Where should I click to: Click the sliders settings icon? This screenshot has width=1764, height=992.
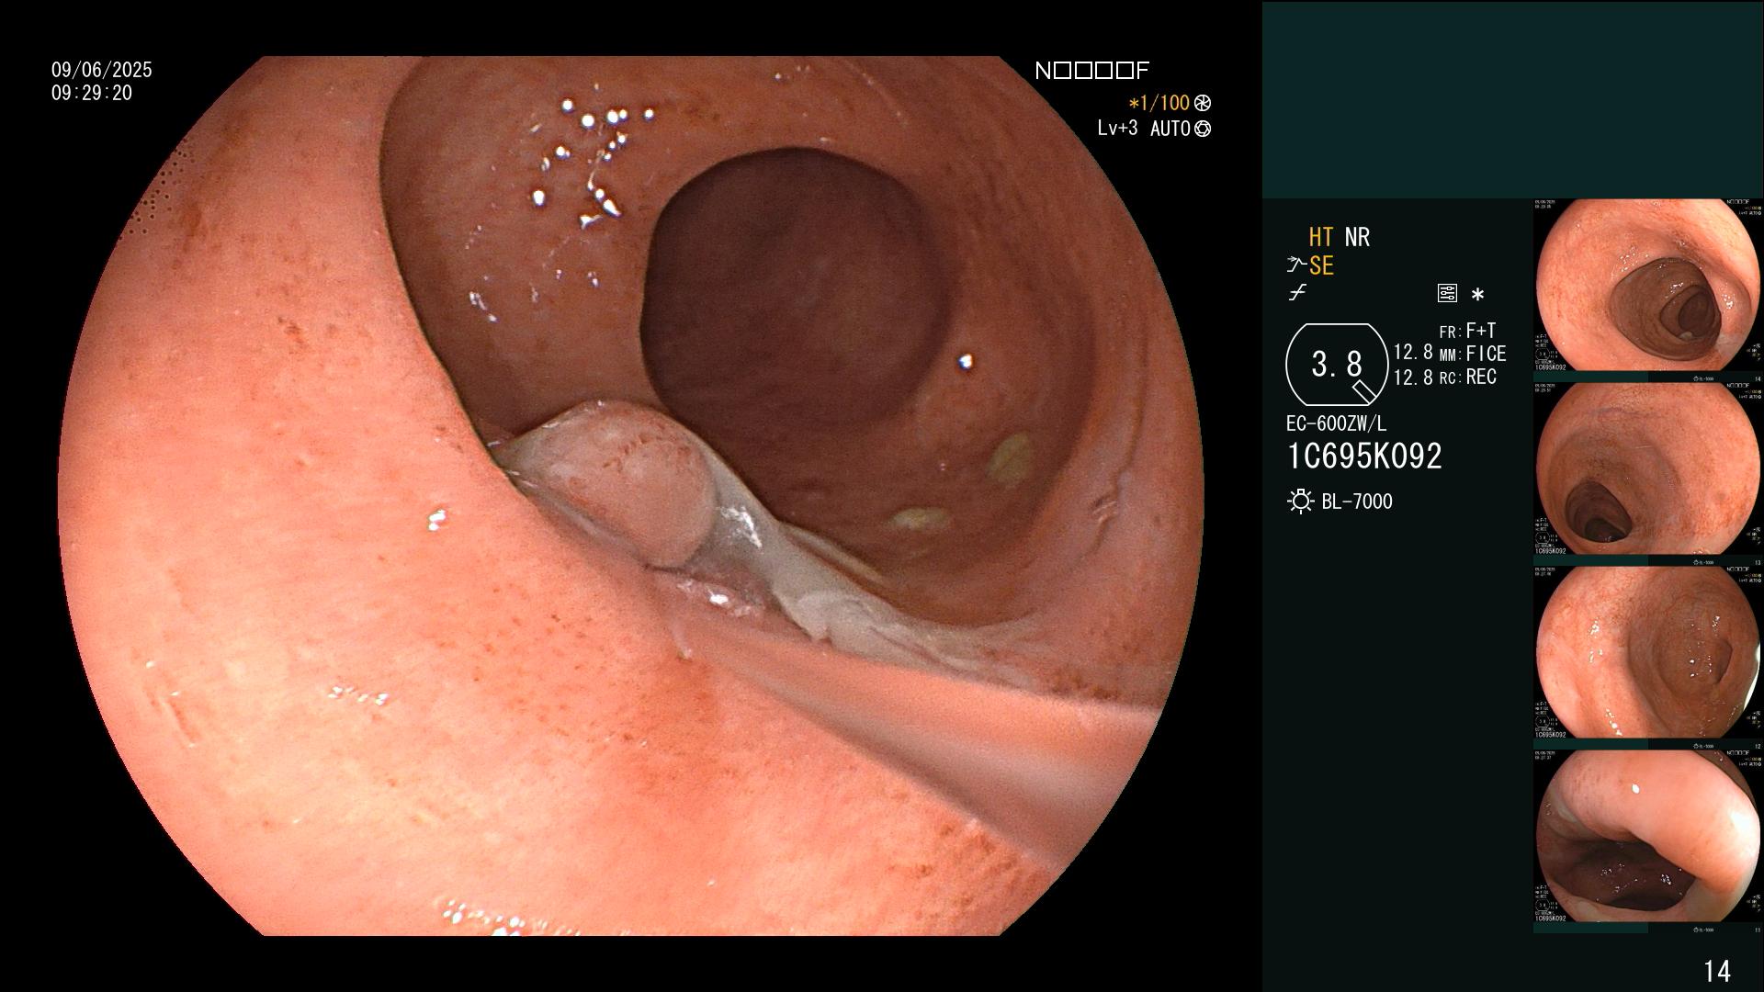[x=1447, y=294]
